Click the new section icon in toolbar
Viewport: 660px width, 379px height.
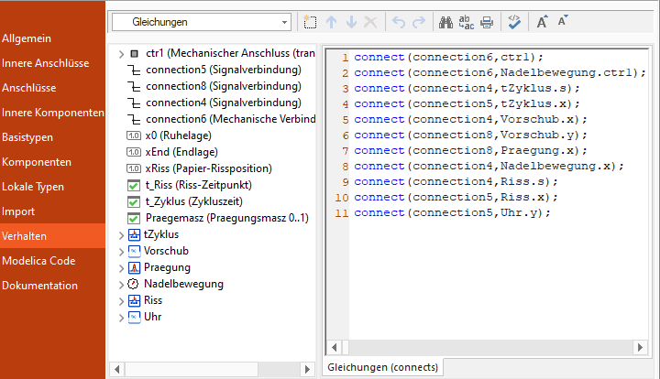311,21
